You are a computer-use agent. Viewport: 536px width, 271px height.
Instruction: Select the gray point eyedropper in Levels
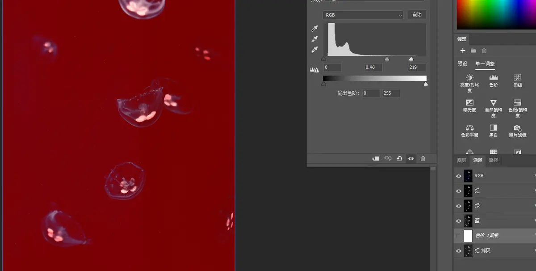[314, 39]
